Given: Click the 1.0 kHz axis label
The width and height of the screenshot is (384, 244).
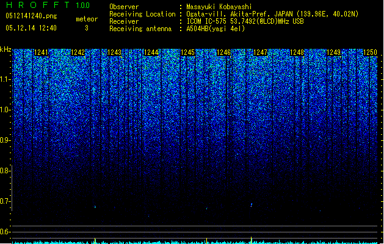Looking at the screenshot, I should 5,110.
